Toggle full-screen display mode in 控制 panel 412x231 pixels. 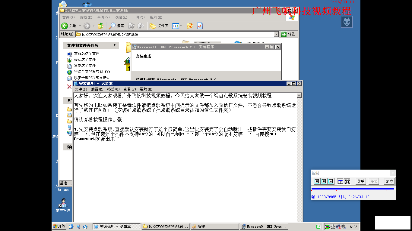347,181
